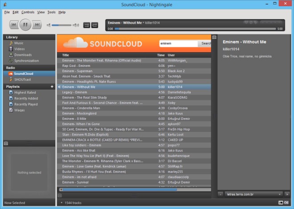294x209 pixels.
Task: Adjust the volume slider
Action: pyautogui.click(x=61, y=25)
